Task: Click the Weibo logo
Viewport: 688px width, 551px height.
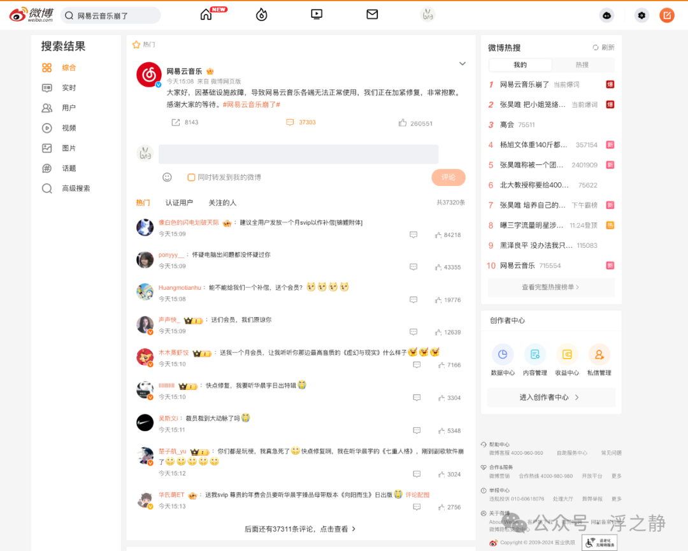Action: tap(31, 15)
